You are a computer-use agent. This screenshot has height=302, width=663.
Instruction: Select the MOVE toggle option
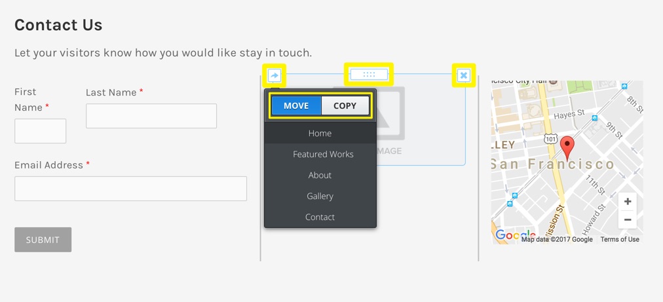[x=296, y=105]
